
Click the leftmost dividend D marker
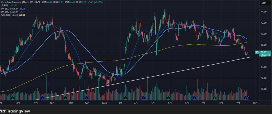coord(43,98)
